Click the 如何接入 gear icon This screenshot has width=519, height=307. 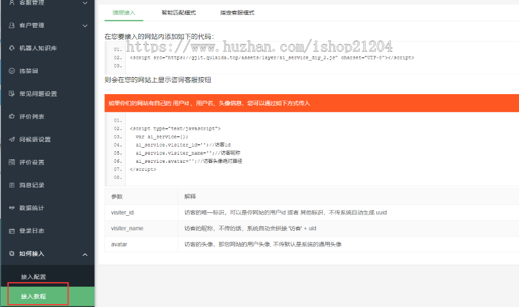[12, 254]
